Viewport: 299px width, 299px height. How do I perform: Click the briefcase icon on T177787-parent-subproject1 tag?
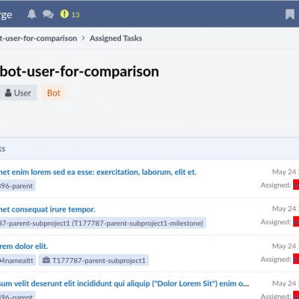click(x=46, y=260)
